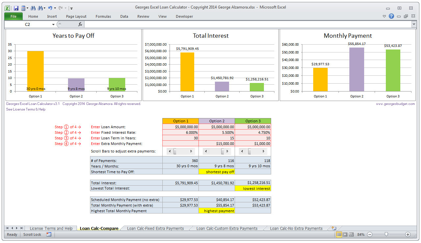Switch to Loan Calc-Fixed Extra Payments sheet

tap(155, 229)
